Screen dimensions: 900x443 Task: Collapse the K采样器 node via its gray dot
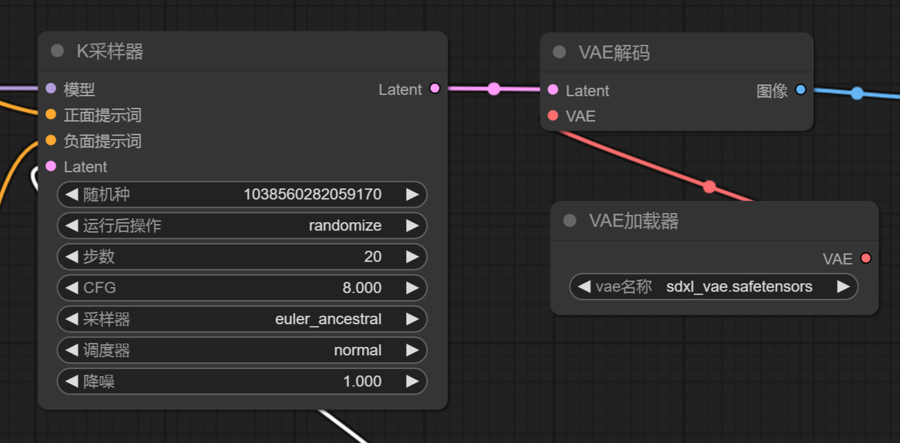[57, 51]
